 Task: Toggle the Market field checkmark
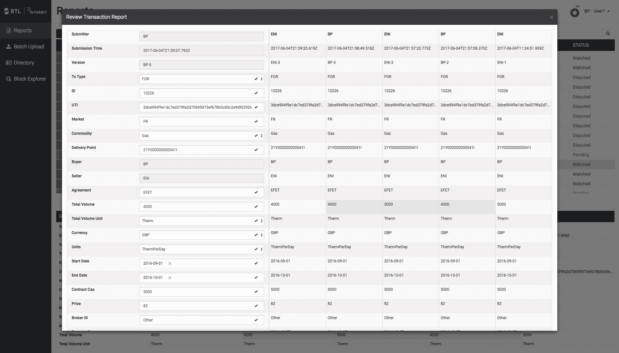click(x=256, y=122)
